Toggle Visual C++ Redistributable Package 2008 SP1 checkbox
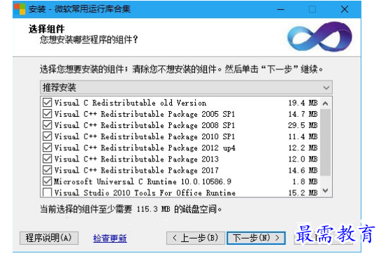 pyautogui.click(x=47, y=125)
